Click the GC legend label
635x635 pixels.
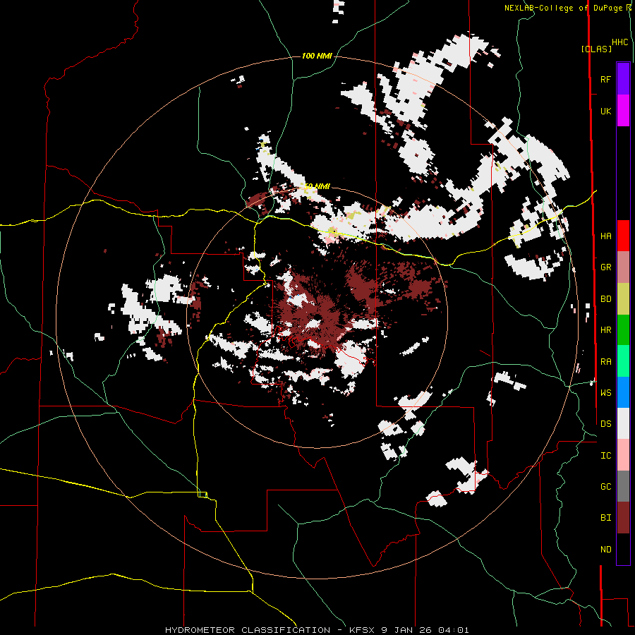[605, 487]
